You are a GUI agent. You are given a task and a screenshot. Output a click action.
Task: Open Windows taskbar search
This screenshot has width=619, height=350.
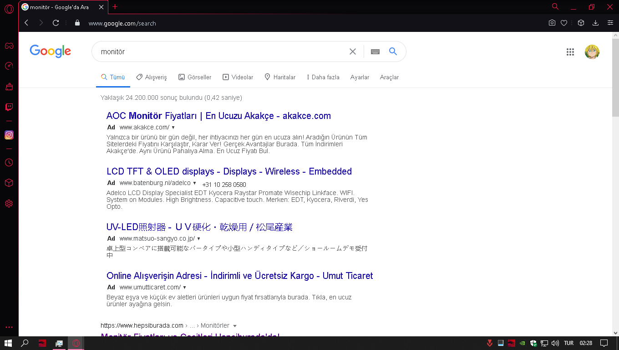coord(25,343)
